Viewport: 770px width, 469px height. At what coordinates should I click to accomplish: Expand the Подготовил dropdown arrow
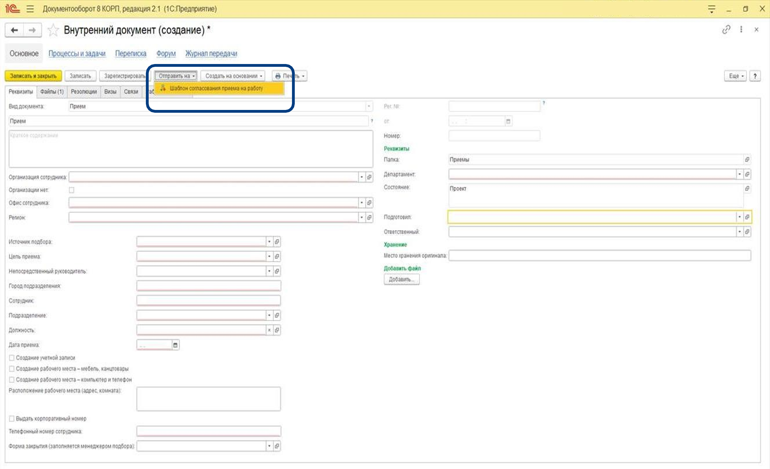[x=740, y=217]
